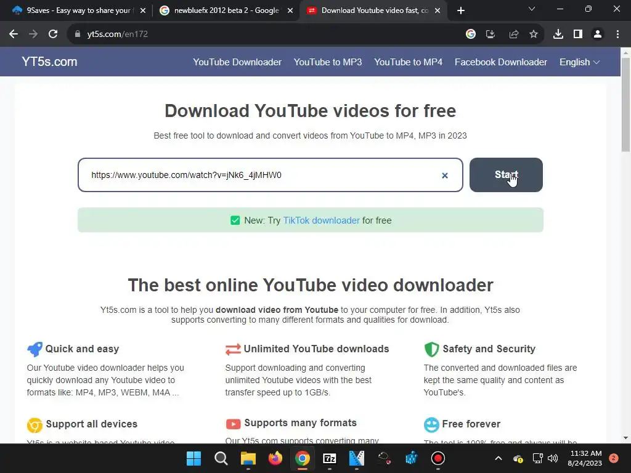Open the English language dropdown
The image size is (631, 473).
[x=579, y=62]
